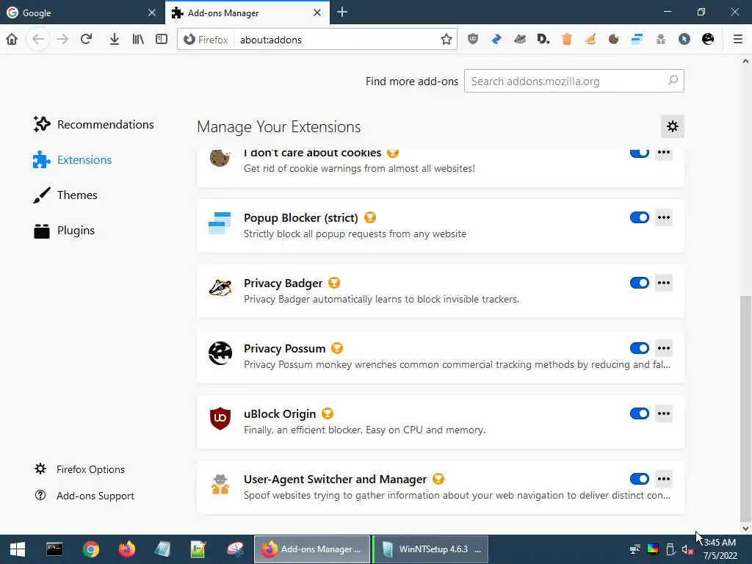Screen dimensions: 752x564
Task: Open the Plugins category
Action: pos(64,231)
